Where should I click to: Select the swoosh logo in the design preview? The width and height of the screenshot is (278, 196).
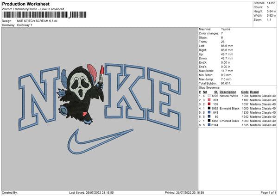pos(101,141)
